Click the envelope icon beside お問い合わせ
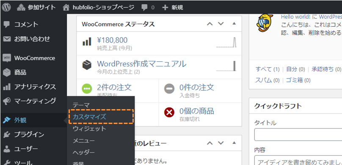The height and width of the screenshot is (165, 342). point(7,39)
